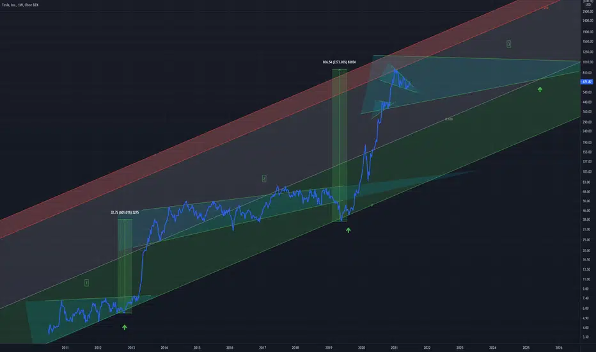This screenshot has height=352, width=596.
Task: Click the 440.00 price axis label
Action: [587, 102]
